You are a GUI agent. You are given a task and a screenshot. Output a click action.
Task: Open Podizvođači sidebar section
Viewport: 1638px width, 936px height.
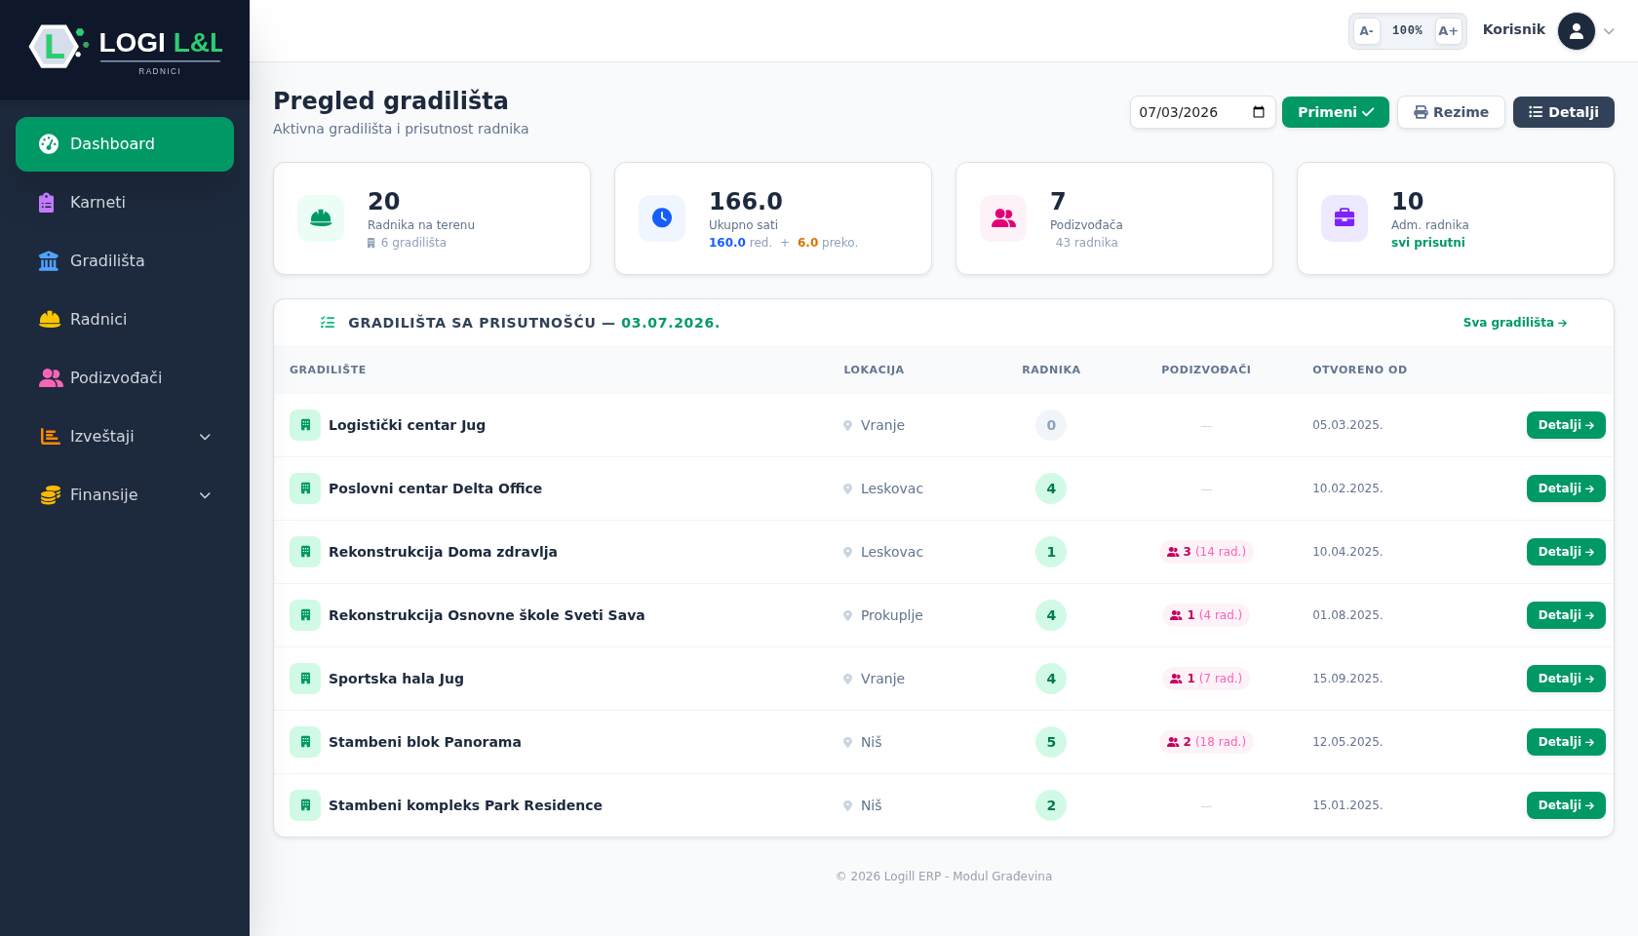[x=125, y=378]
